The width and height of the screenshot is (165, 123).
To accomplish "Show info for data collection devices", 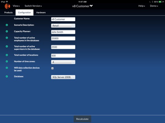I will 7,68.
